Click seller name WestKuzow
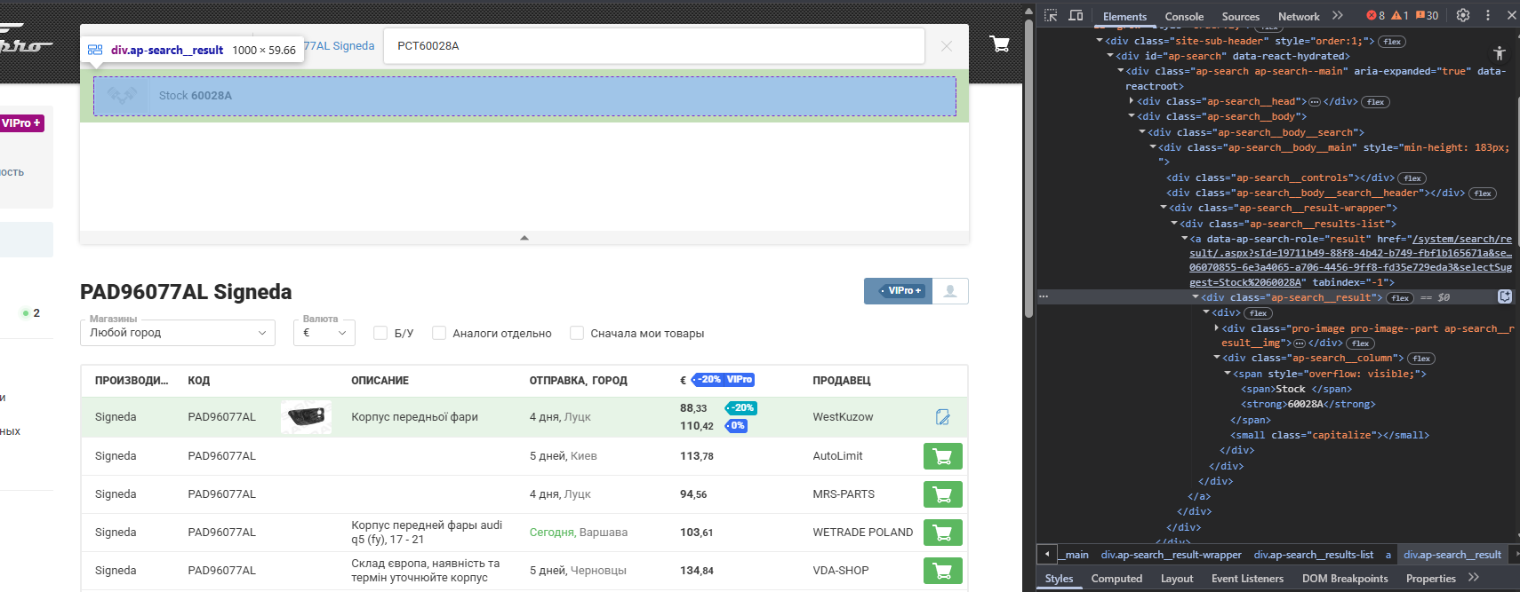Viewport: 1520px width, 592px height. (843, 417)
